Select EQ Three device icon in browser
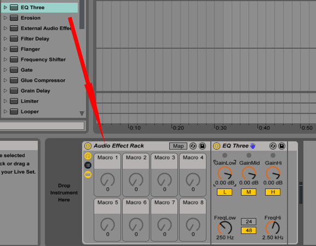The width and height of the screenshot is (316, 246). (x=14, y=8)
